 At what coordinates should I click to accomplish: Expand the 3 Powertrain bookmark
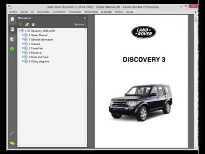coord(23,48)
